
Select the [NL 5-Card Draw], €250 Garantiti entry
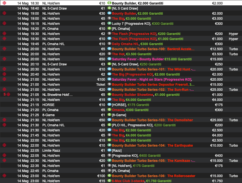(137, 64)
